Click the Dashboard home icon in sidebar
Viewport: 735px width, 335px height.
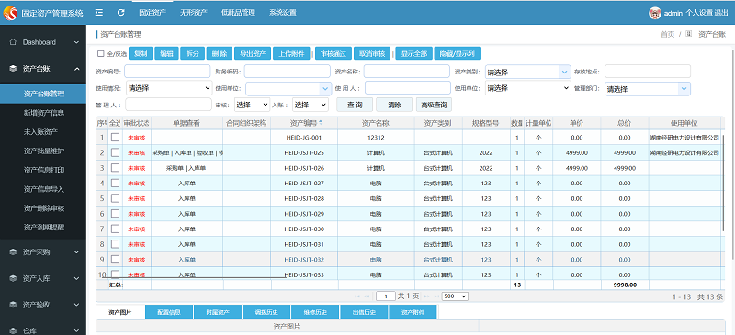click(x=13, y=42)
